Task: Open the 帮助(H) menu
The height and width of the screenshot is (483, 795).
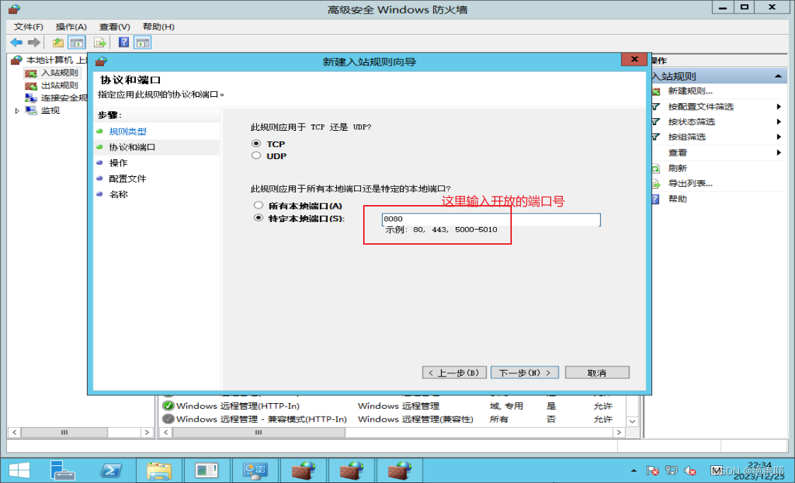Action: (159, 27)
